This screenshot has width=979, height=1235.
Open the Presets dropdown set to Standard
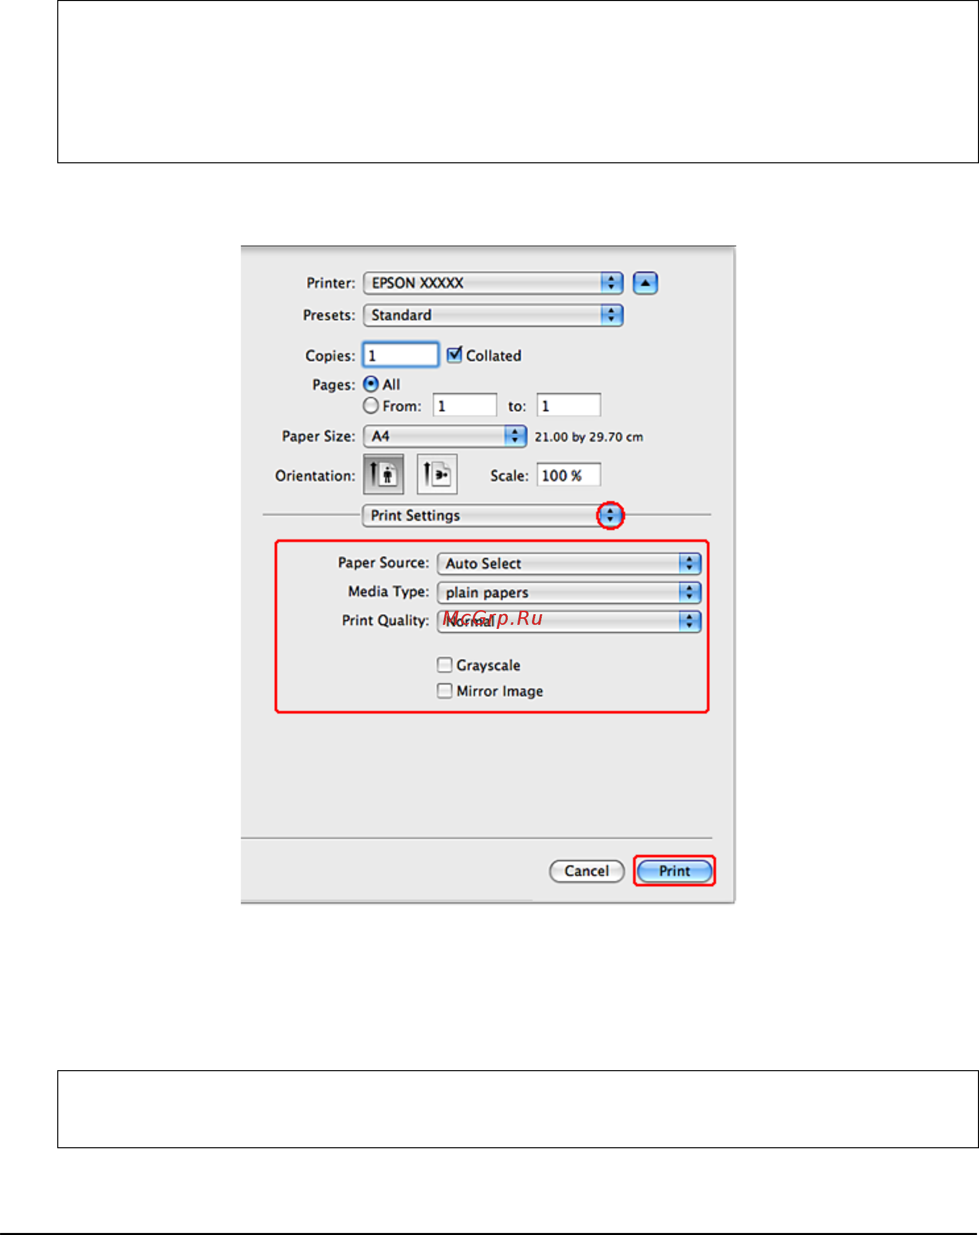coord(493,315)
